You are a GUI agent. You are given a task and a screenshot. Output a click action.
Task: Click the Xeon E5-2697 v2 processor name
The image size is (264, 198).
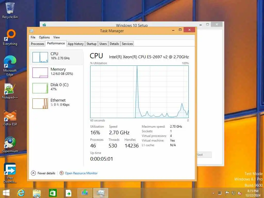tap(149, 57)
